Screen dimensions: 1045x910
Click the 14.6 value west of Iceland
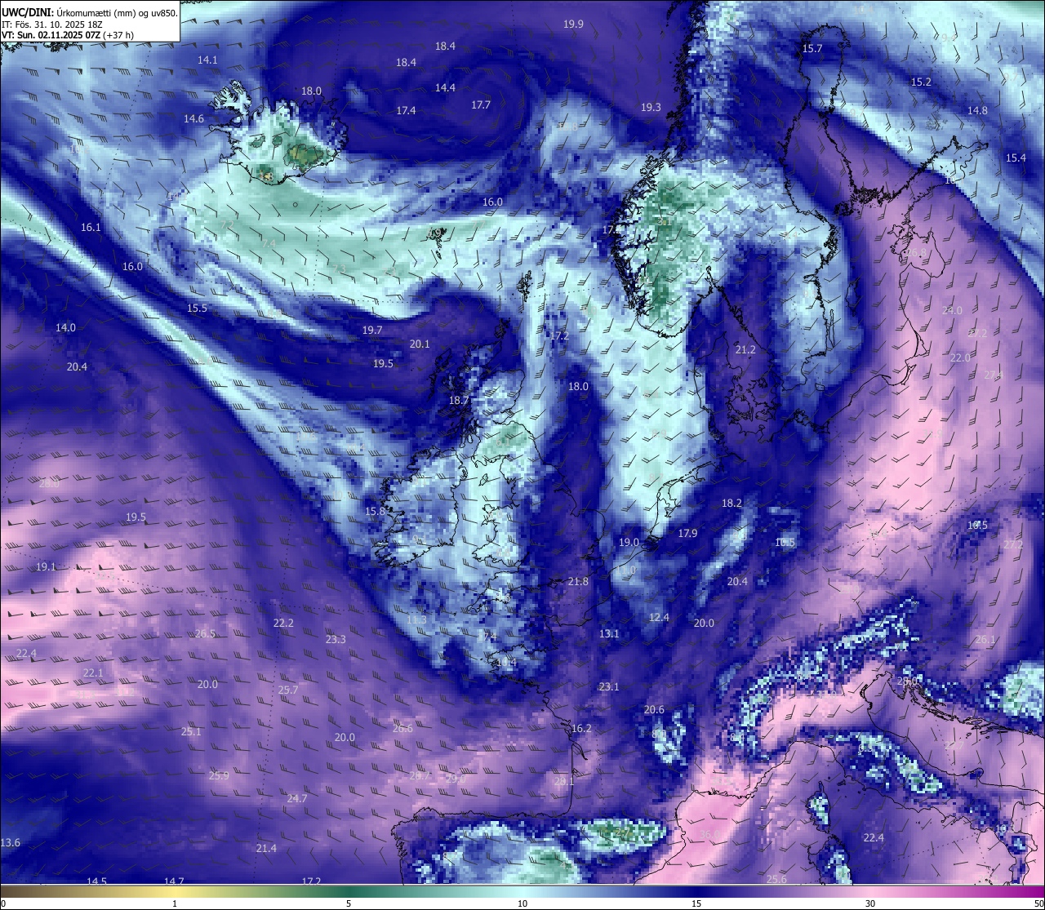(193, 119)
